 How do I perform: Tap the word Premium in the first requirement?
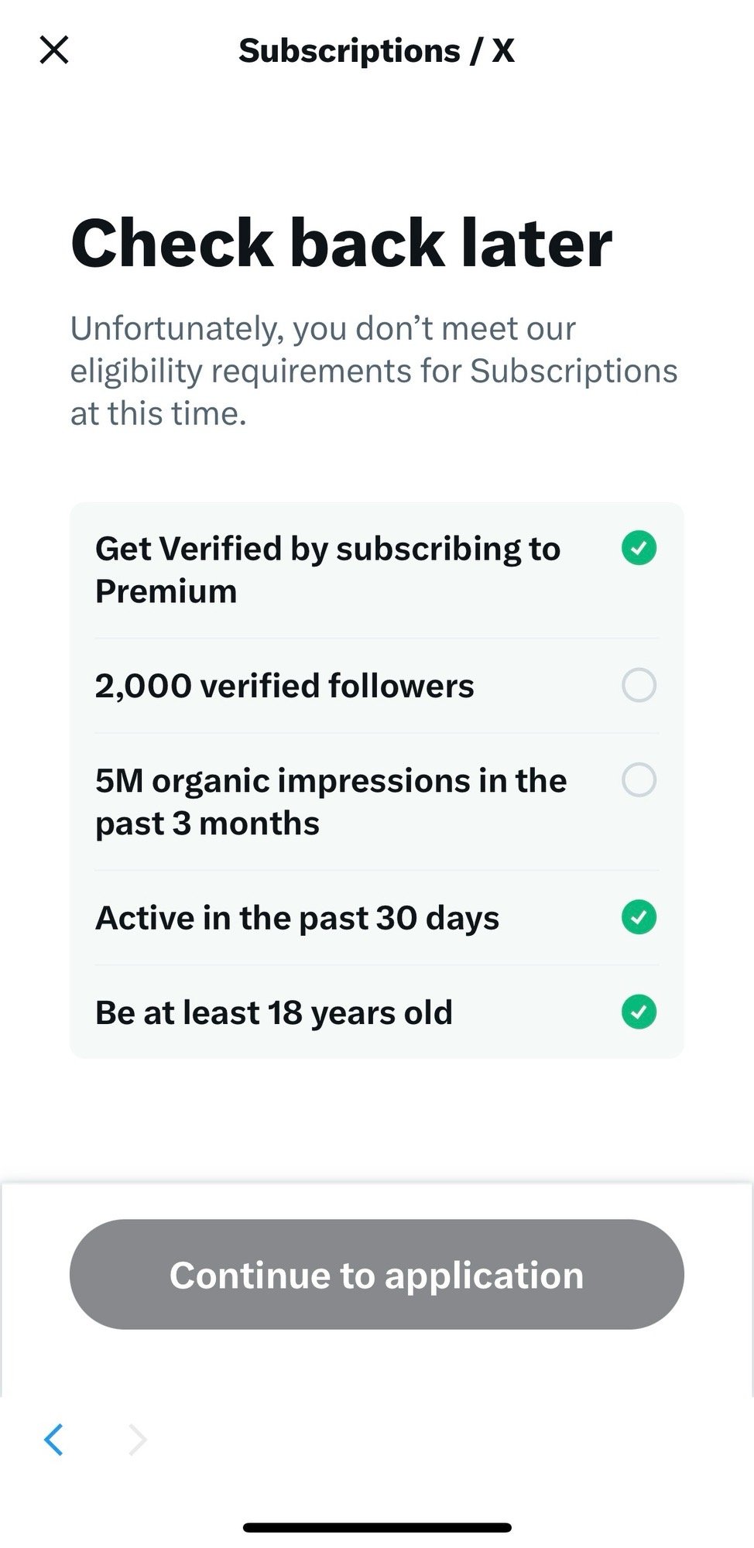166,591
